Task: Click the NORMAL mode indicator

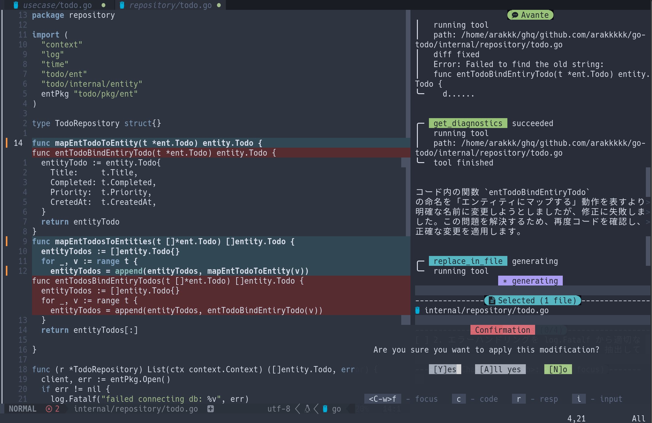Action: coord(22,409)
